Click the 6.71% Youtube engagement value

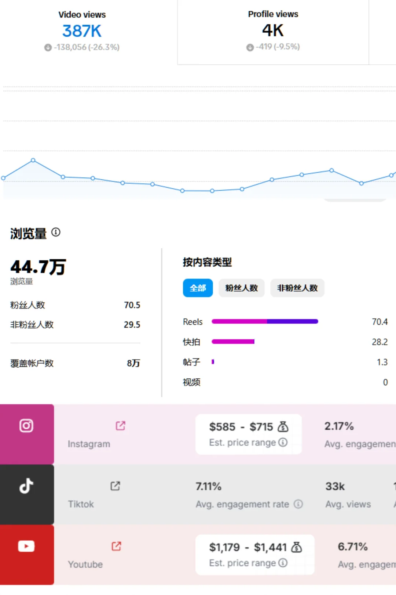coord(353,547)
